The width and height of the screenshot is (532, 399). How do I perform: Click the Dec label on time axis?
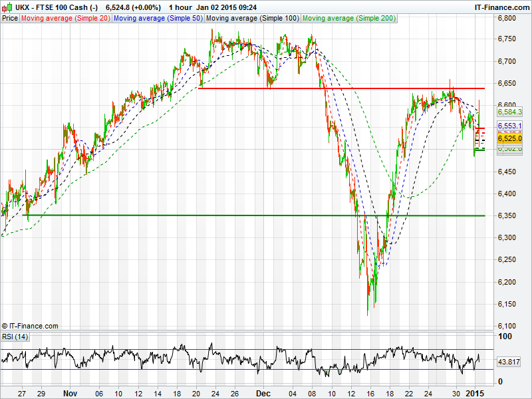tap(265, 393)
